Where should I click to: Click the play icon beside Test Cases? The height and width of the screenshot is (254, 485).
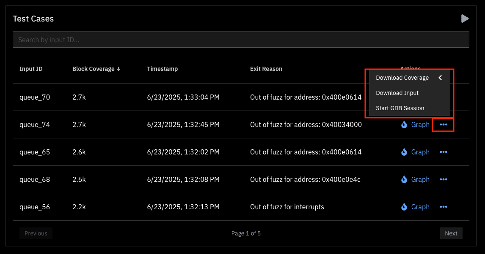pos(465,19)
